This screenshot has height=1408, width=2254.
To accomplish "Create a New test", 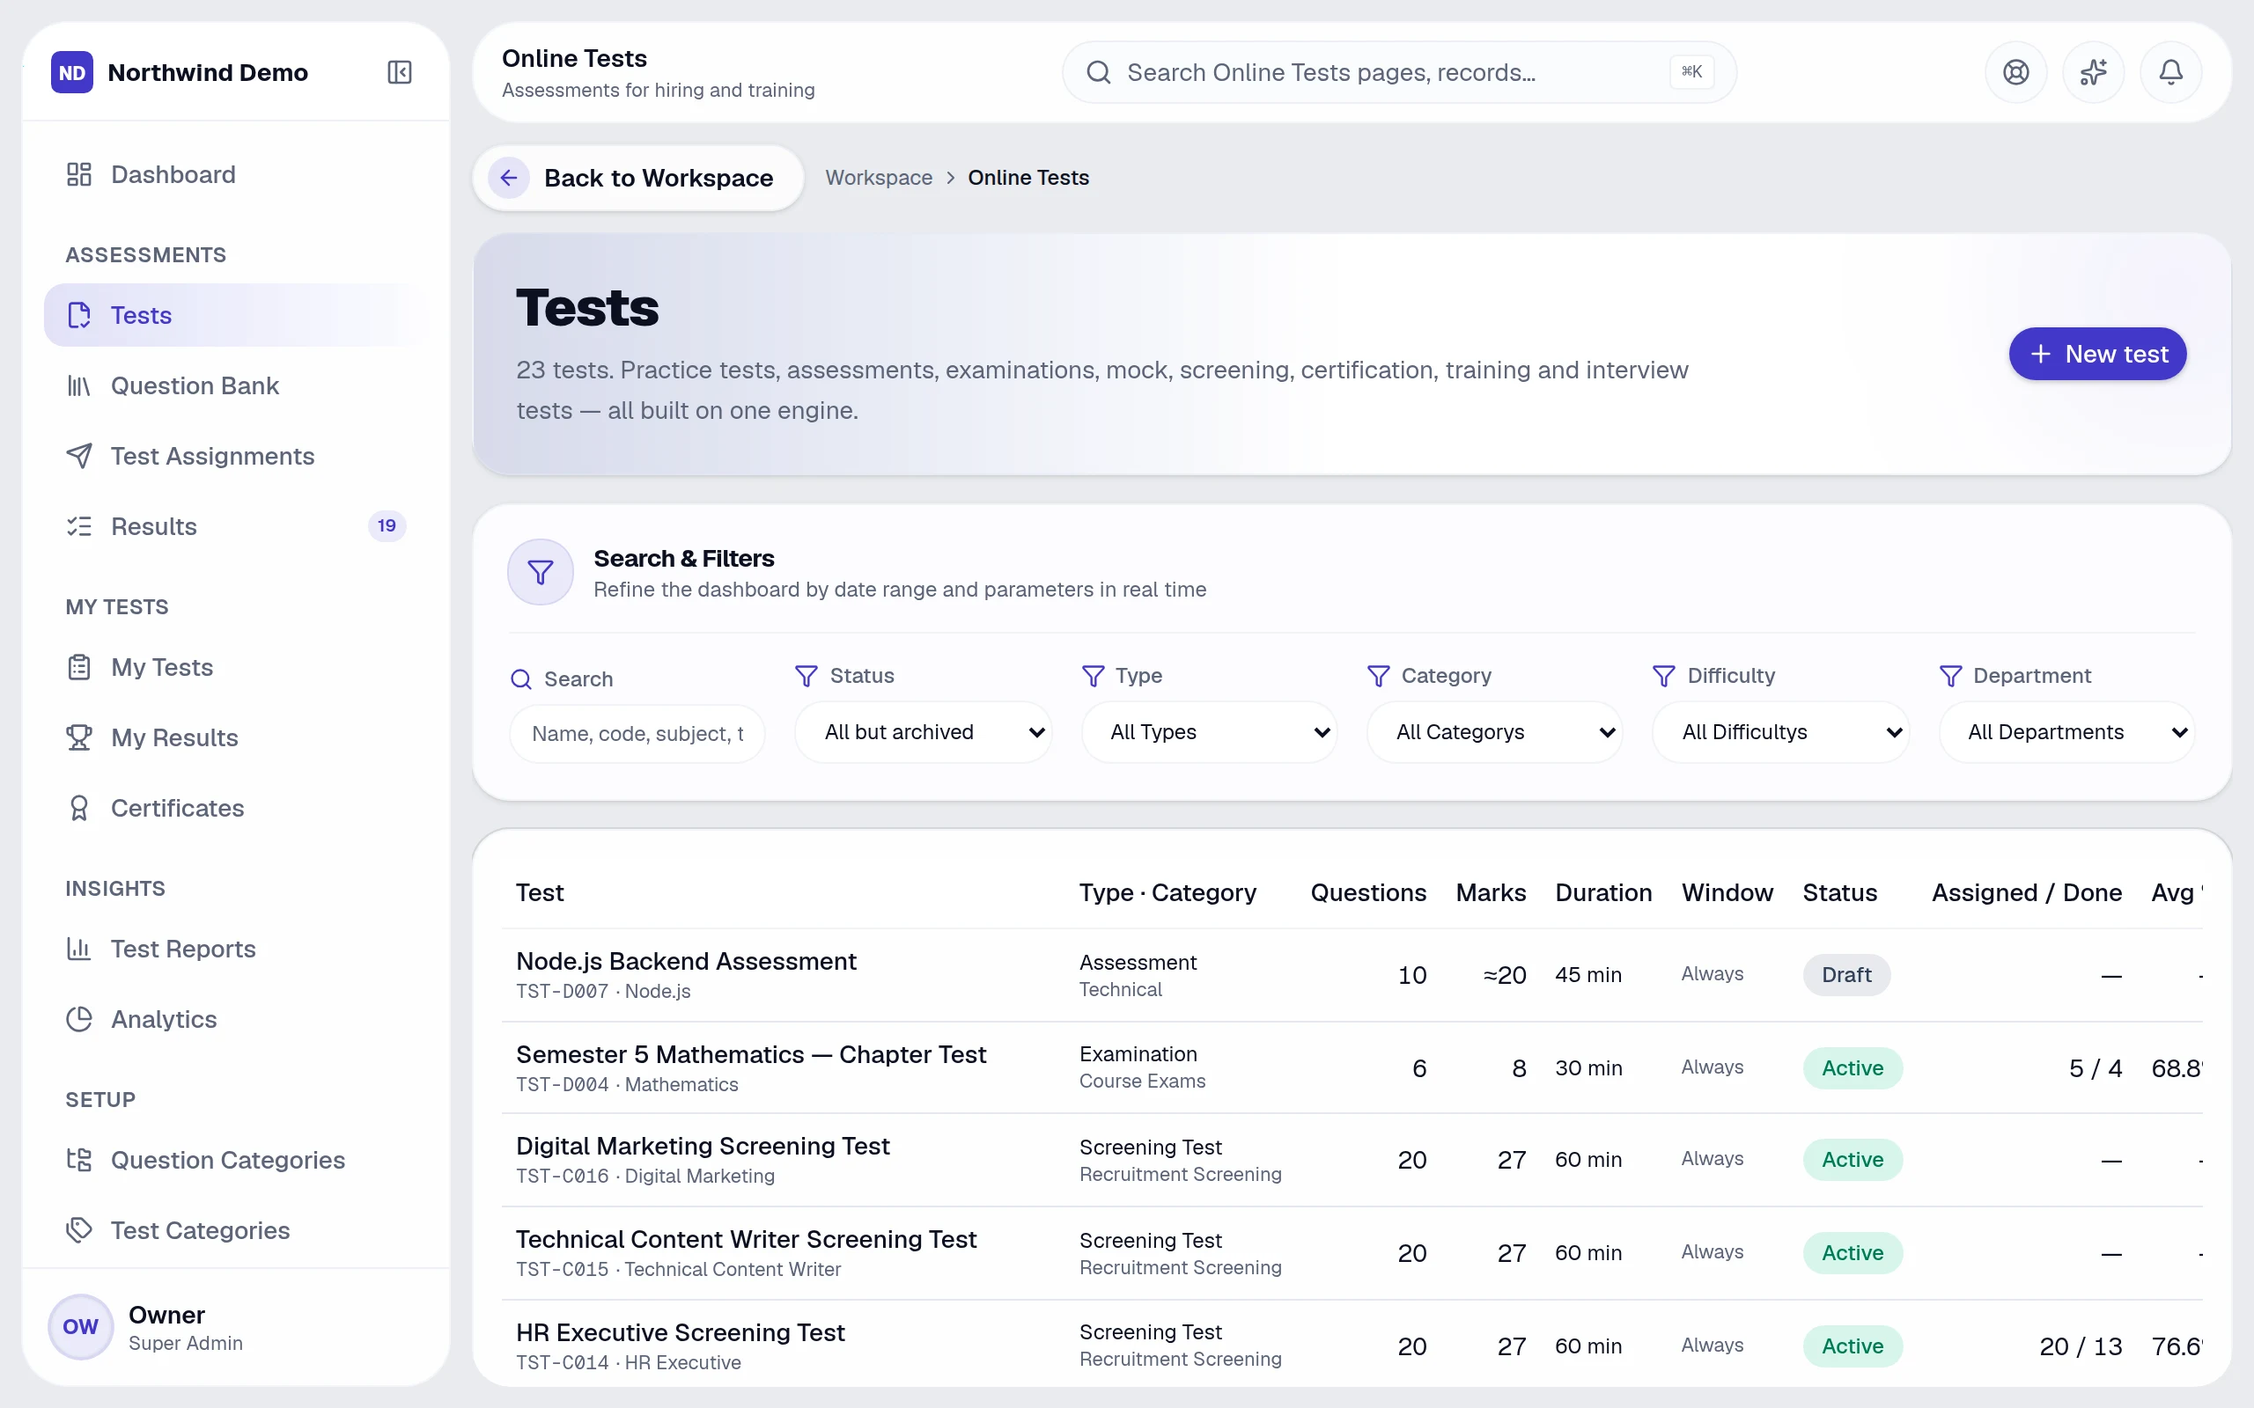I will pos(2096,354).
